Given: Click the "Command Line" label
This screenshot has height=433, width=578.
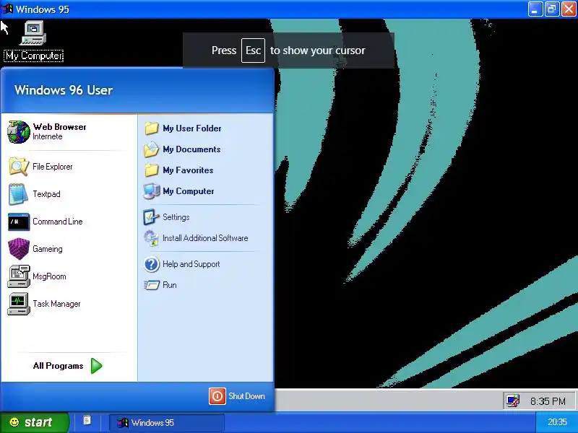Looking at the screenshot, I should [58, 222].
